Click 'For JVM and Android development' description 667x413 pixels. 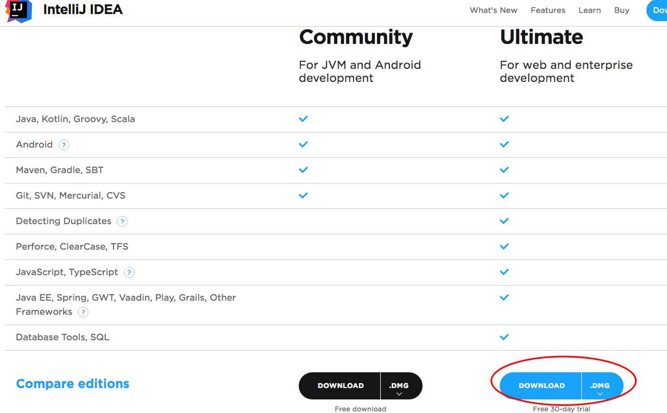(360, 72)
